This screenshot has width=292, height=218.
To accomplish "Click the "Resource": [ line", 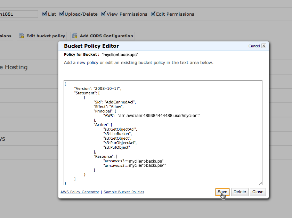I will pyautogui.click(x=105, y=156).
